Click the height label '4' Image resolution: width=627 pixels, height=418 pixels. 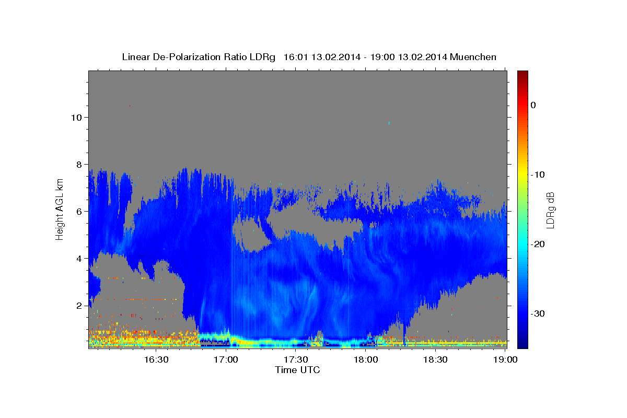pos(79,259)
